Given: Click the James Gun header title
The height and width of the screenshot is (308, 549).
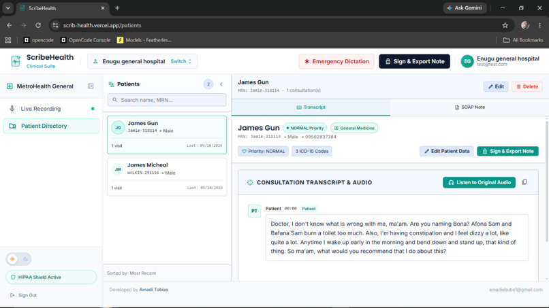Looking at the screenshot, I should pyautogui.click(x=253, y=82).
